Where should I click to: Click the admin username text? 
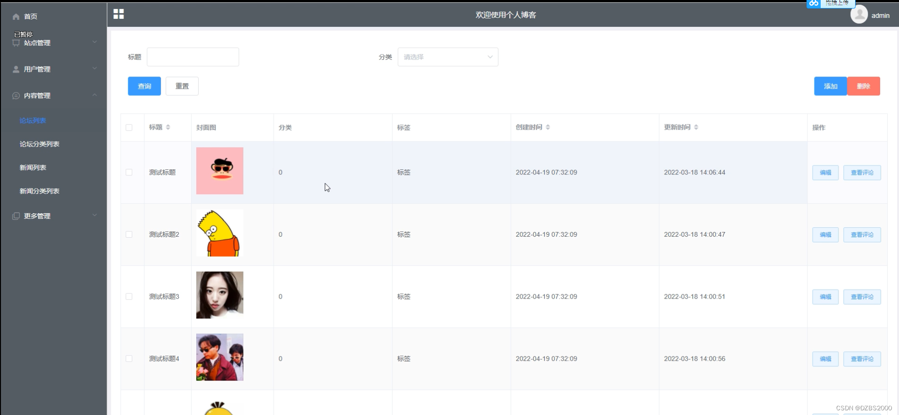click(881, 16)
